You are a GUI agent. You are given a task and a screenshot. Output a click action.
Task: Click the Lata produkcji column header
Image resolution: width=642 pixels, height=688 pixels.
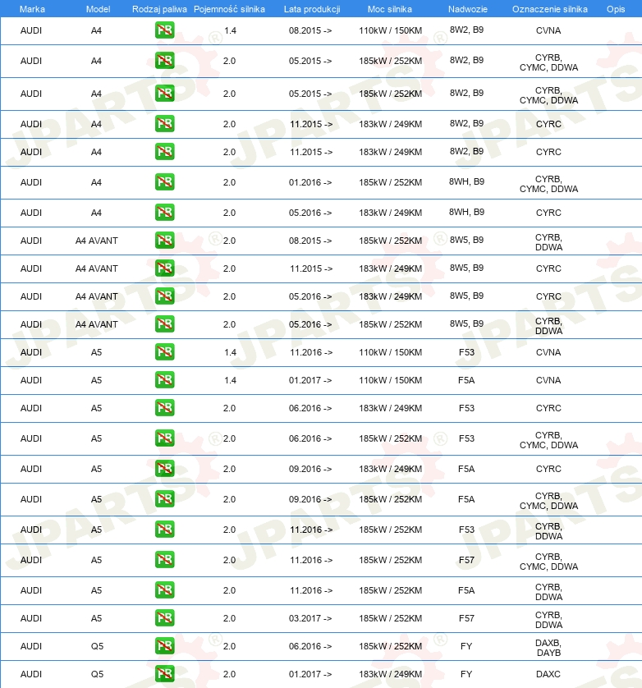click(312, 9)
